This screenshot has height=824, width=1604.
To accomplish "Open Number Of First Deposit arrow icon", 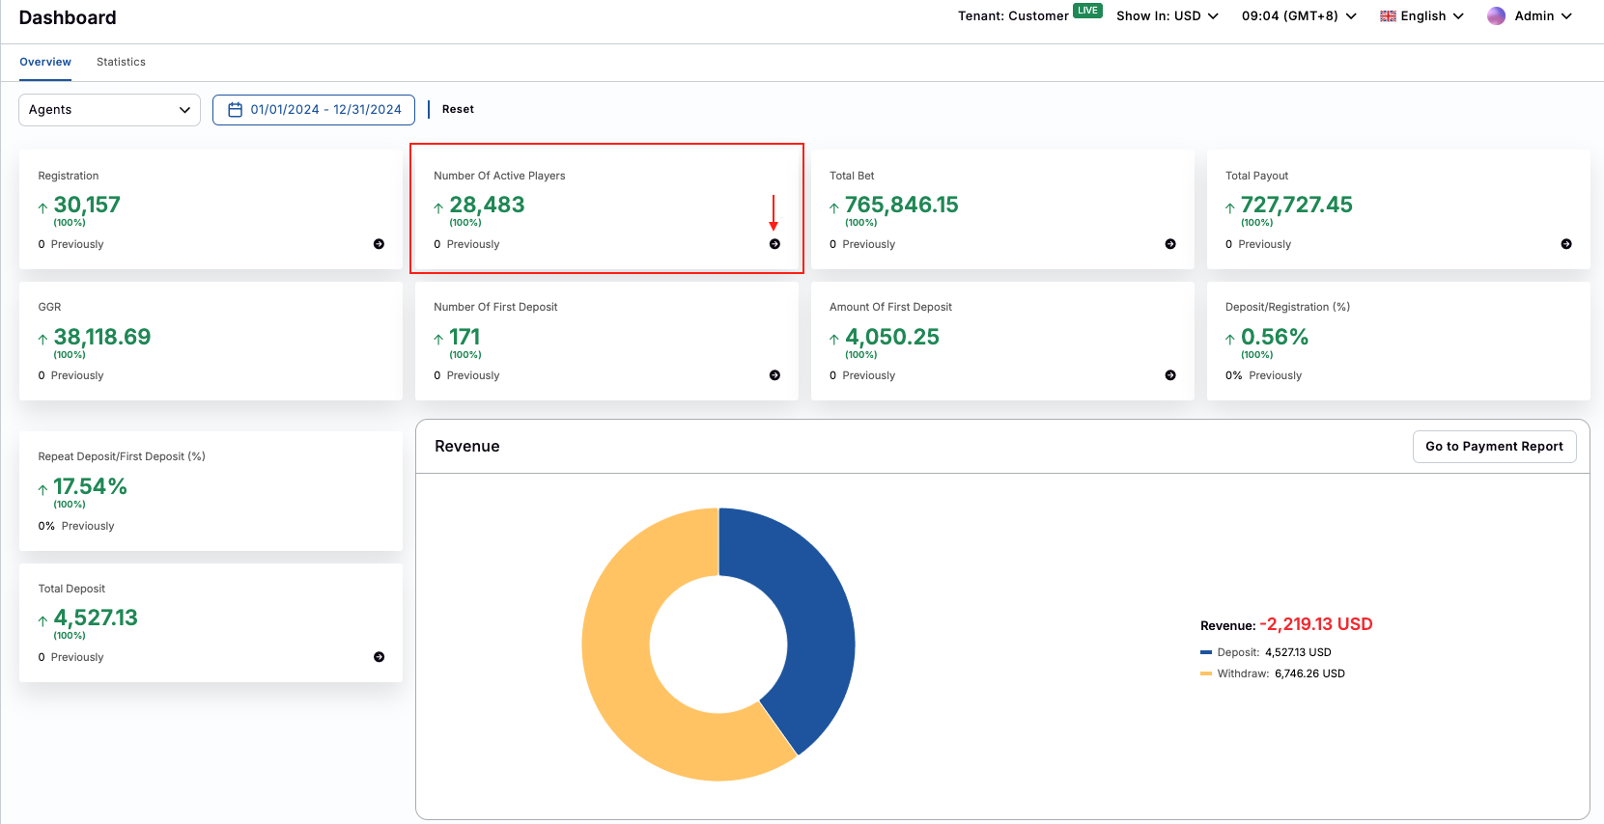I will tap(774, 375).
